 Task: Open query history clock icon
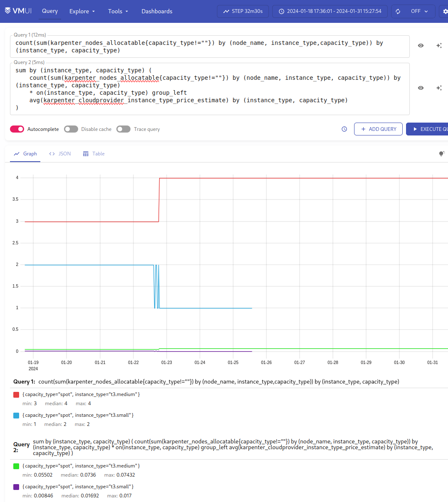tap(344, 129)
